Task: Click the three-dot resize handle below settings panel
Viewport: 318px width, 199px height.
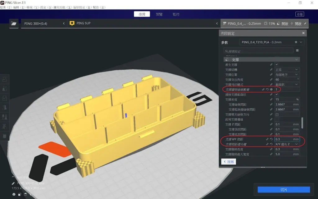Action: (x=263, y=167)
